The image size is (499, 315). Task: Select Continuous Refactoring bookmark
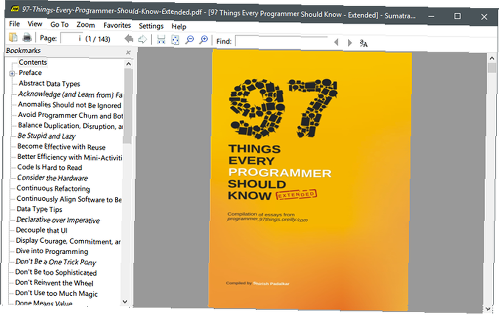coord(53,188)
